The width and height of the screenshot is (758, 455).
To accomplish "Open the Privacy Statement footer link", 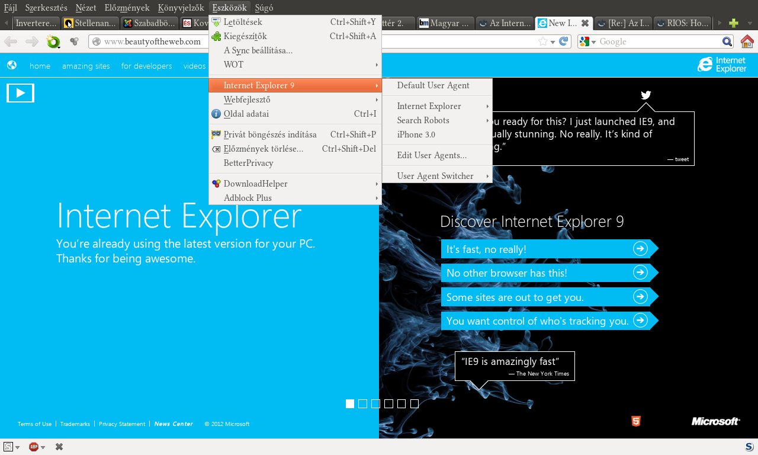I will click(x=122, y=424).
